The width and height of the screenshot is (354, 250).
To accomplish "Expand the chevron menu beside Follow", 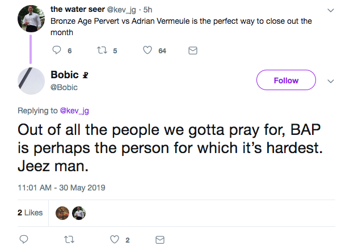I will [x=331, y=80].
